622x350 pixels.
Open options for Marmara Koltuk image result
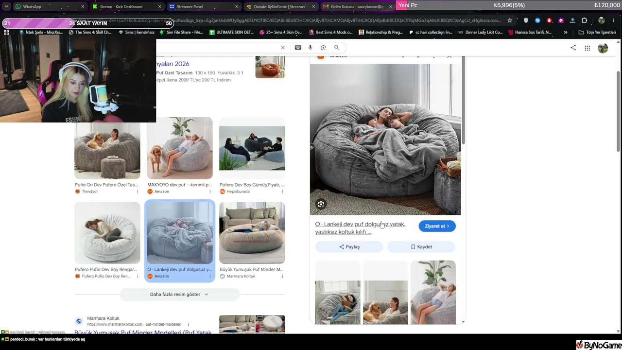pos(282,276)
